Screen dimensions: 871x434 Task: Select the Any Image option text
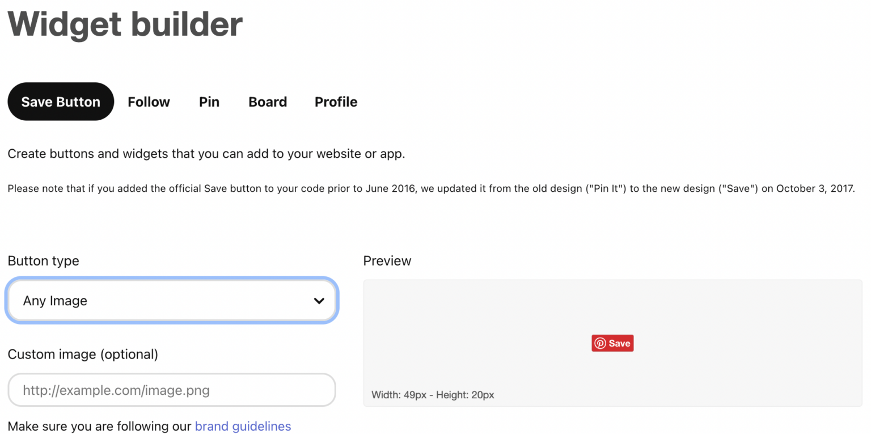[54, 301]
